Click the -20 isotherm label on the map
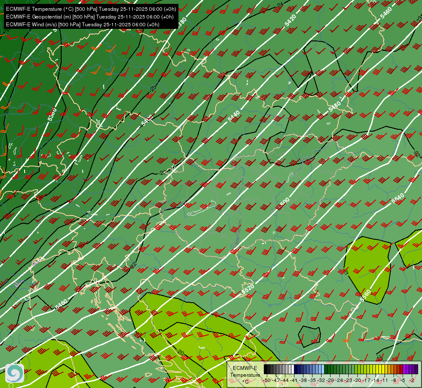The width and height of the screenshot is (422, 388). coord(180,352)
